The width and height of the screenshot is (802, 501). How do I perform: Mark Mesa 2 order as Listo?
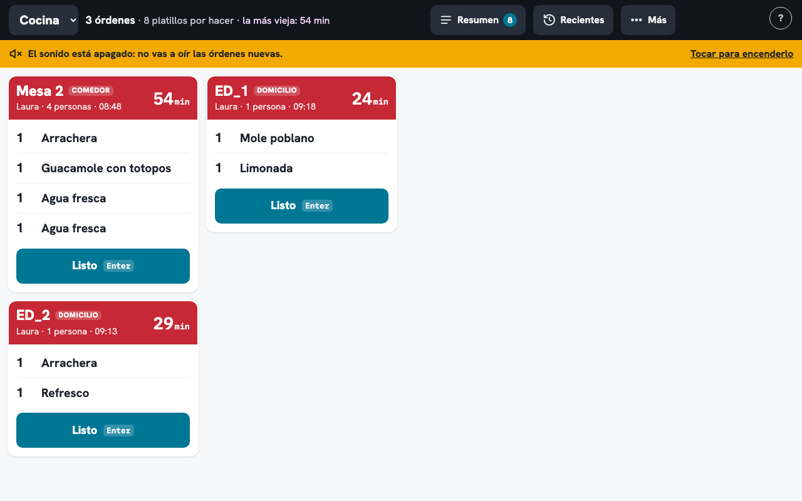tap(103, 266)
